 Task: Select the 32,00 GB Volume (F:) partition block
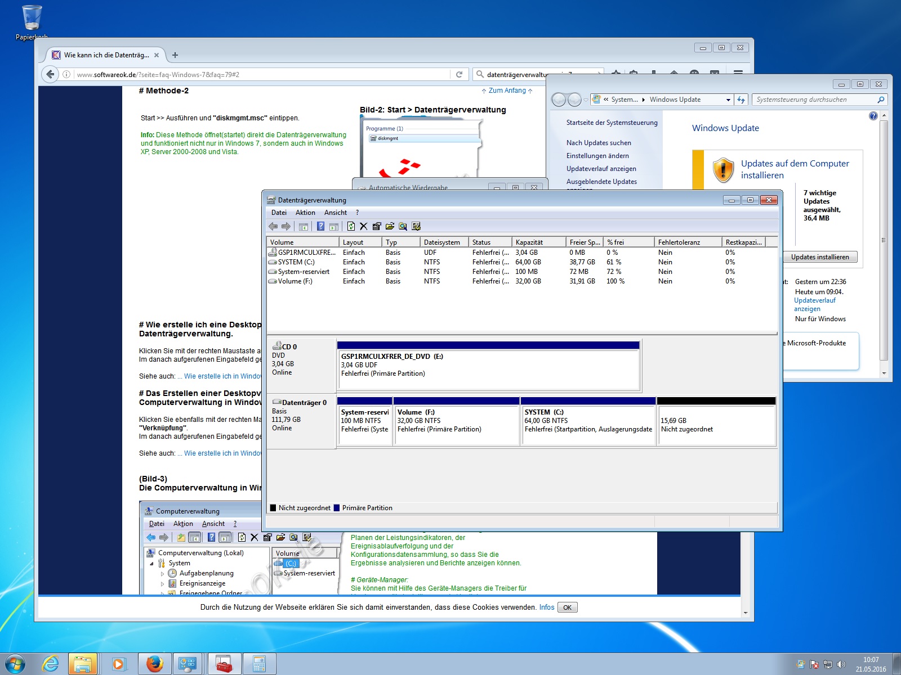457,421
